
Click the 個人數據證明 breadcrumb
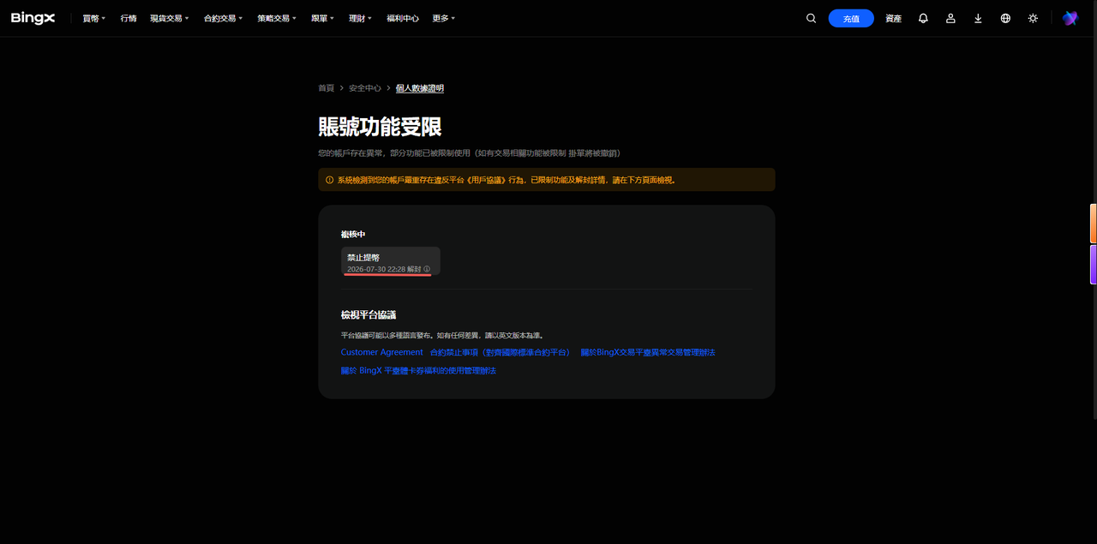click(420, 88)
